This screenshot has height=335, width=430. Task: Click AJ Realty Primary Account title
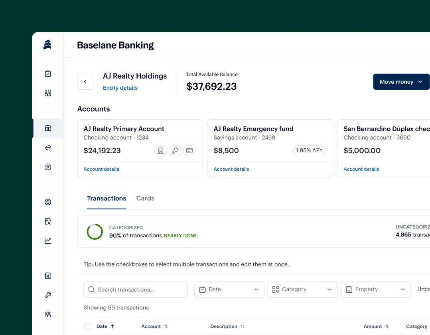point(124,129)
